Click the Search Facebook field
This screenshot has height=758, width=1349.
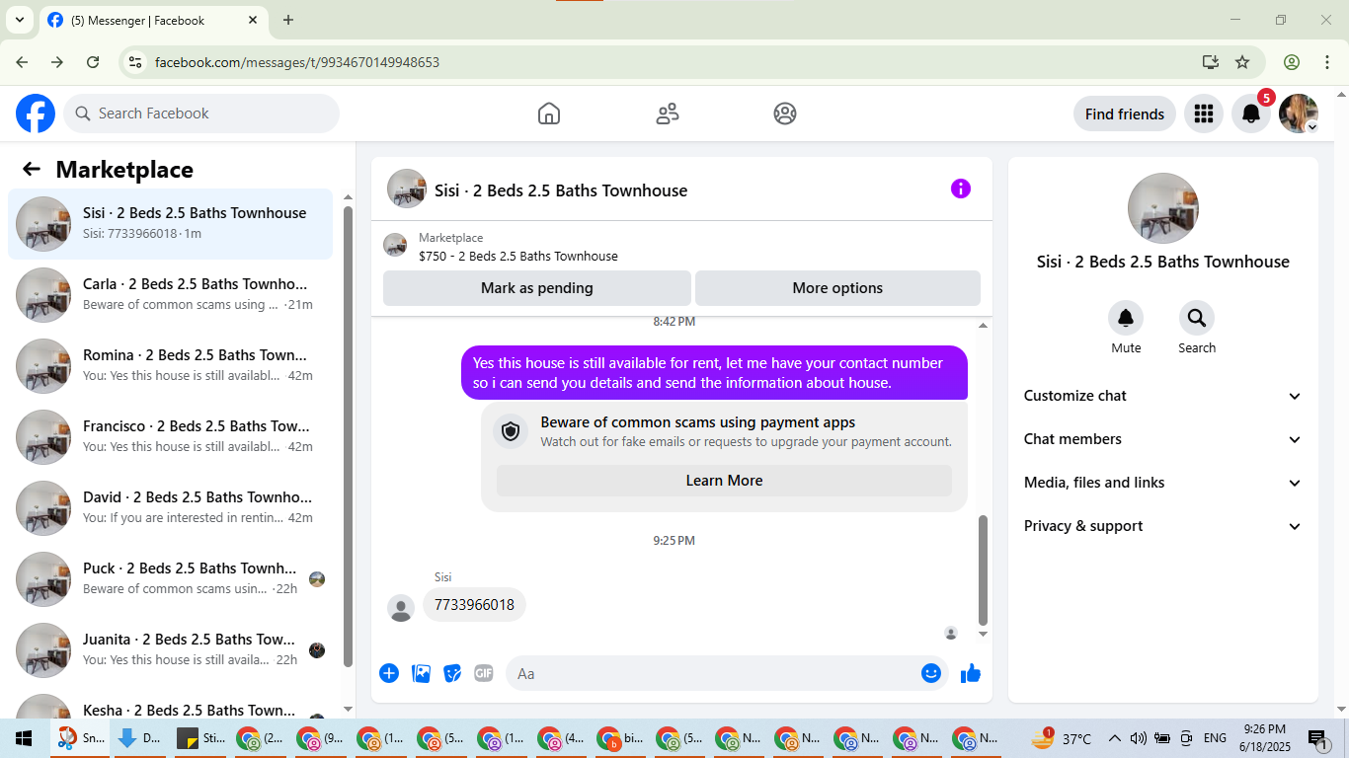[201, 114]
